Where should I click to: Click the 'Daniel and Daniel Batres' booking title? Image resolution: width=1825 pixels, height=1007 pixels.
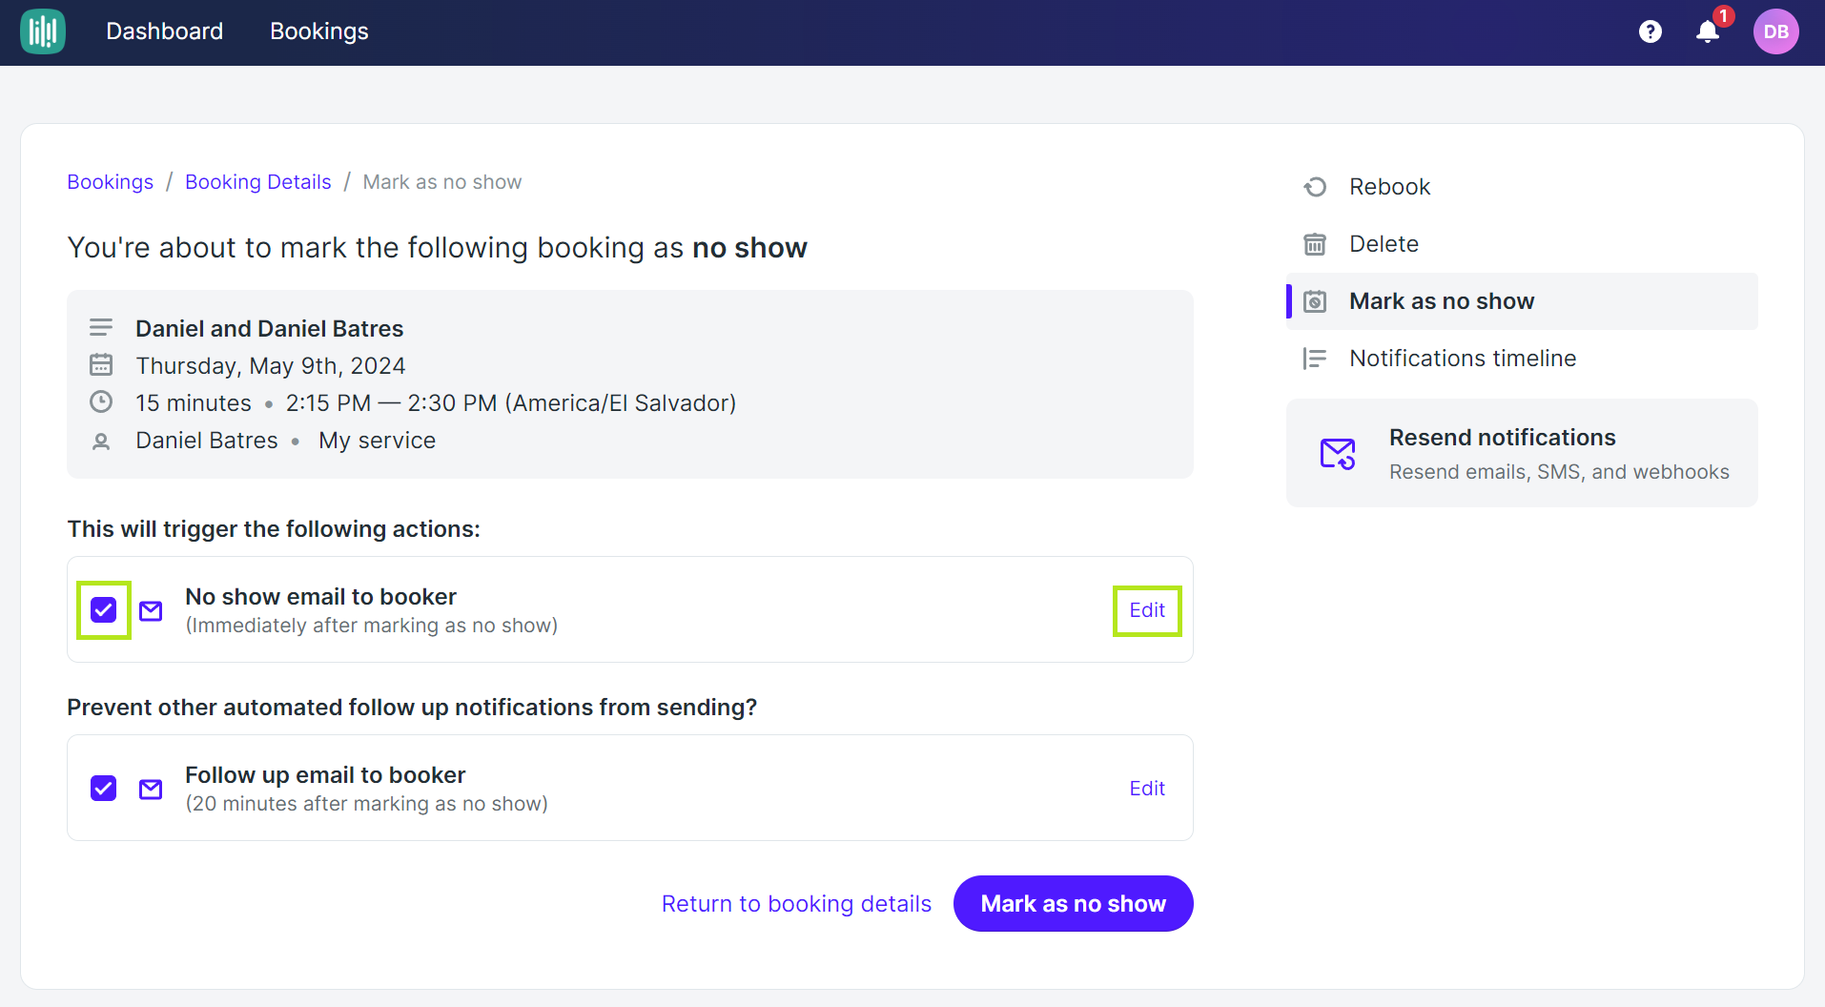[270, 329]
